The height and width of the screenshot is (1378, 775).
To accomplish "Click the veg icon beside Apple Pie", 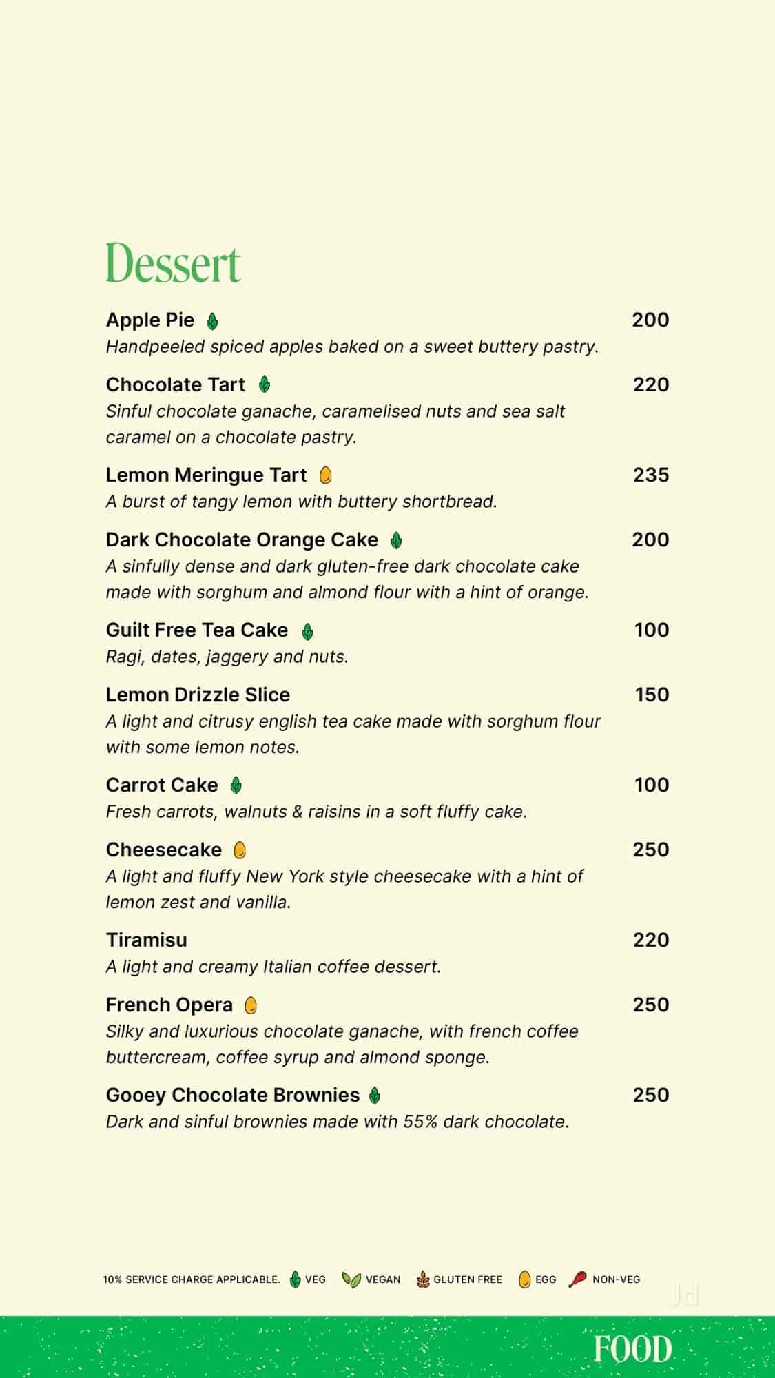I will point(212,321).
